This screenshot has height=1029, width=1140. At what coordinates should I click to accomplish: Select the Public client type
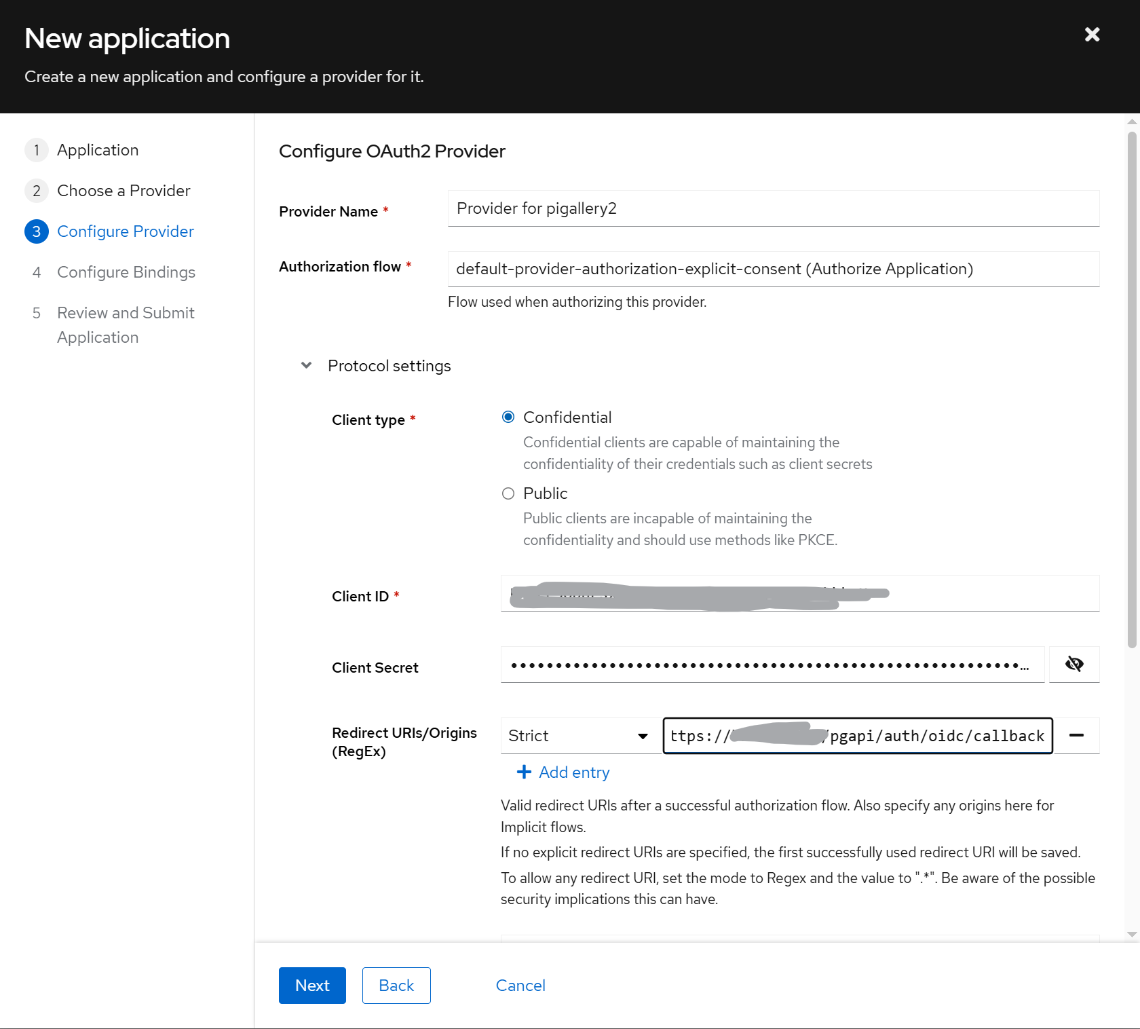(x=508, y=493)
